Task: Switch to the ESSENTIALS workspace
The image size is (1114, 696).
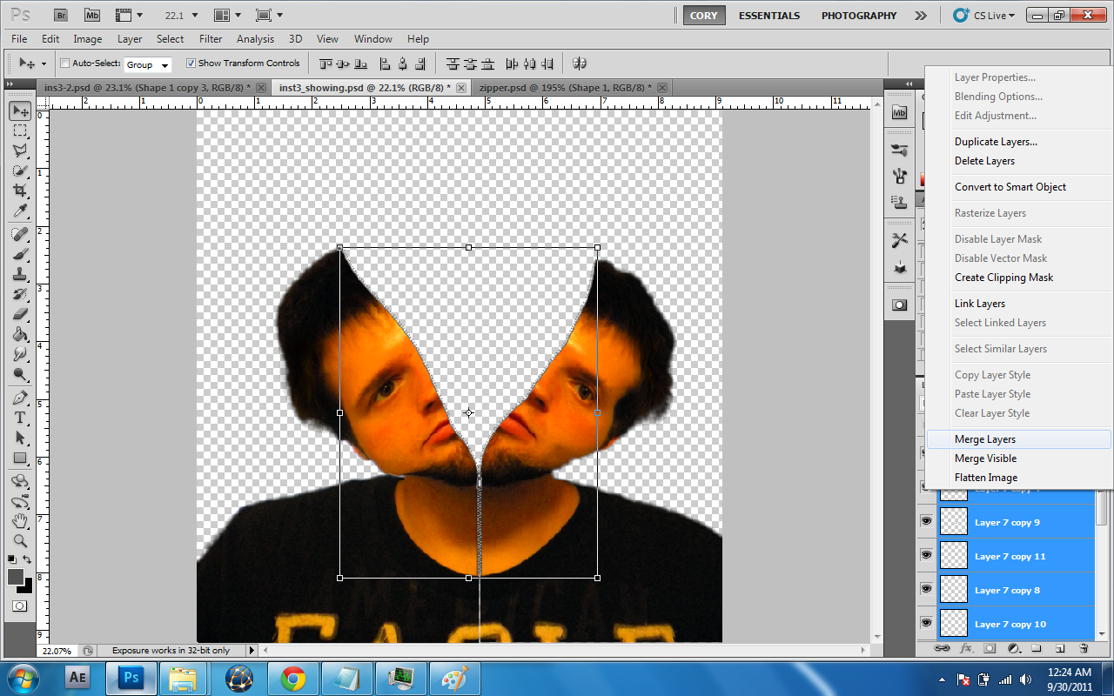Action: (768, 16)
